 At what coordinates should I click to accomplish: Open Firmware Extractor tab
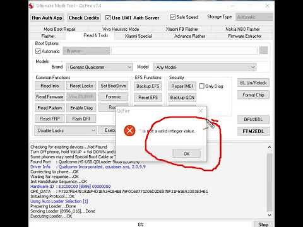coord(245,36)
